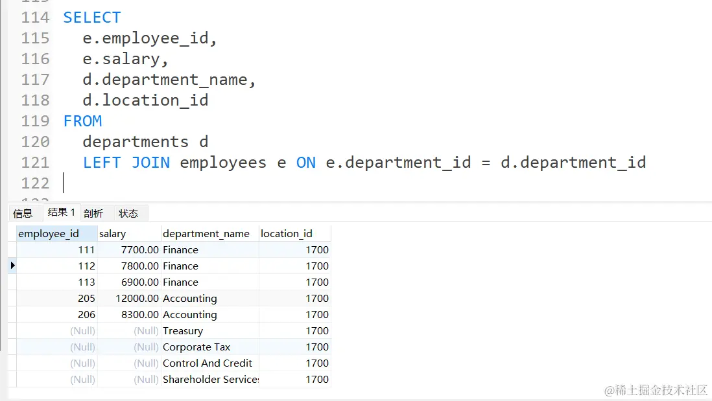The width and height of the screenshot is (712, 401).
Task: Click d.location_id in the query editor
Action: point(145,100)
